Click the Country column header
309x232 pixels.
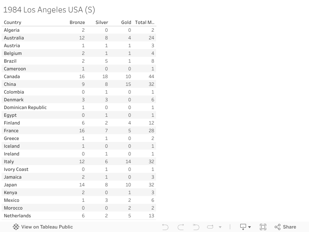(x=13, y=22)
